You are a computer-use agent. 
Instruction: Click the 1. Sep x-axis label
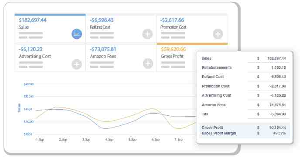(x=40, y=139)
